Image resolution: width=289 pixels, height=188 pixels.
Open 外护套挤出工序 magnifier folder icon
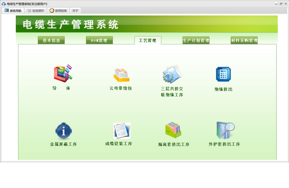point(226,130)
